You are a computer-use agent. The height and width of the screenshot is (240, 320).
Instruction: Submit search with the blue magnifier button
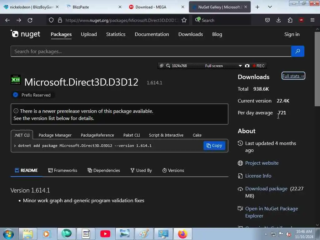tap(298, 51)
